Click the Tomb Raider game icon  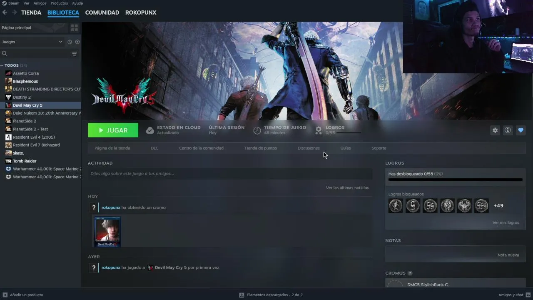pyautogui.click(x=8, y=161)
